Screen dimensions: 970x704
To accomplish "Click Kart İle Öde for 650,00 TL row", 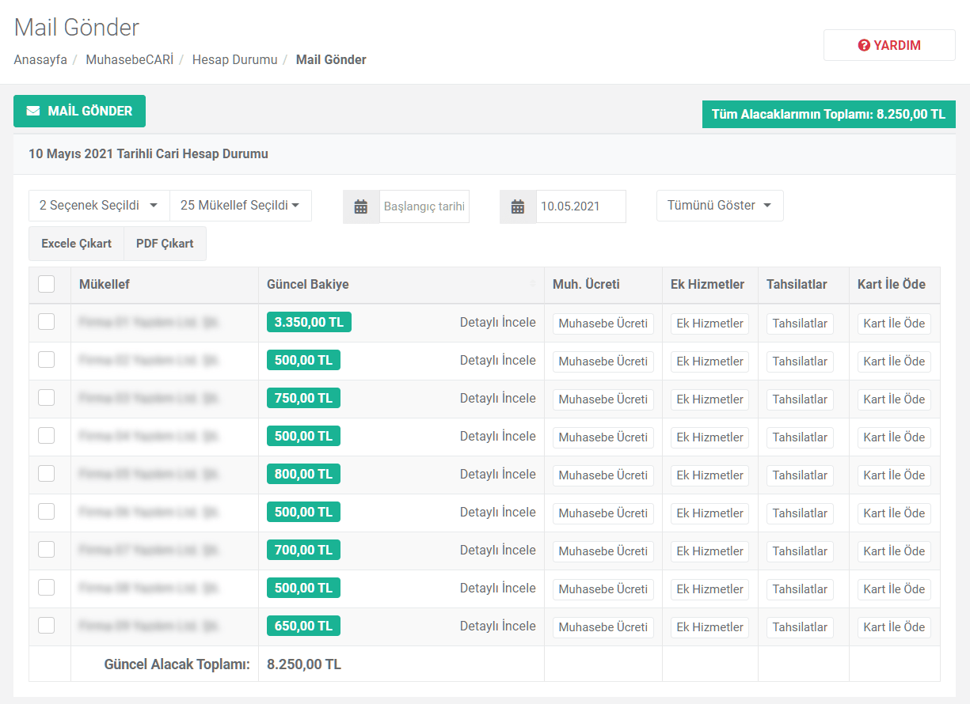I will (x=894, y=627).
